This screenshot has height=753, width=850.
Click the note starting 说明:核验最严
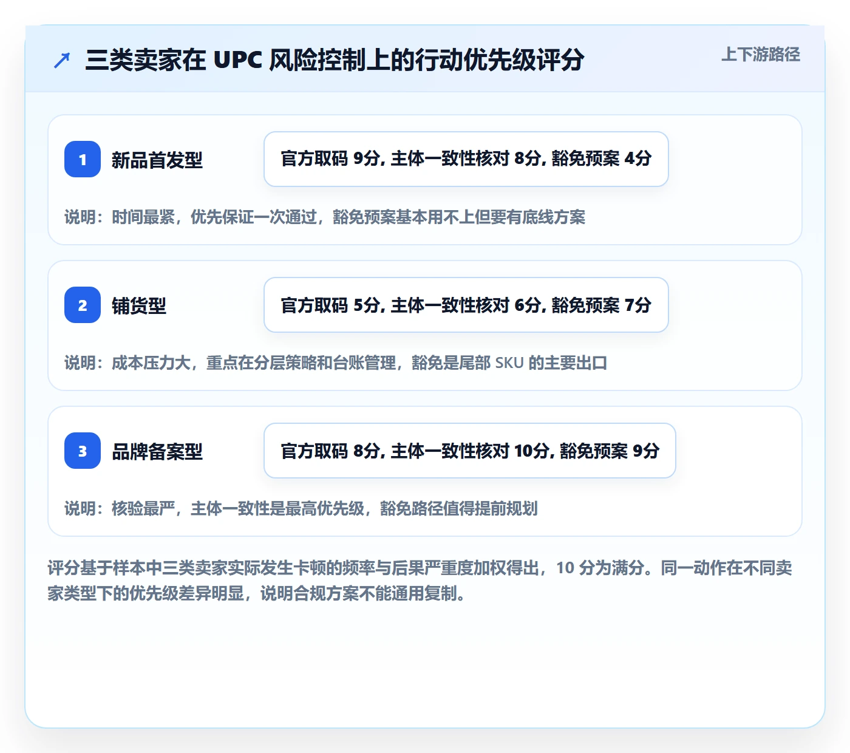pyautogui.click(x=301, y=508)
